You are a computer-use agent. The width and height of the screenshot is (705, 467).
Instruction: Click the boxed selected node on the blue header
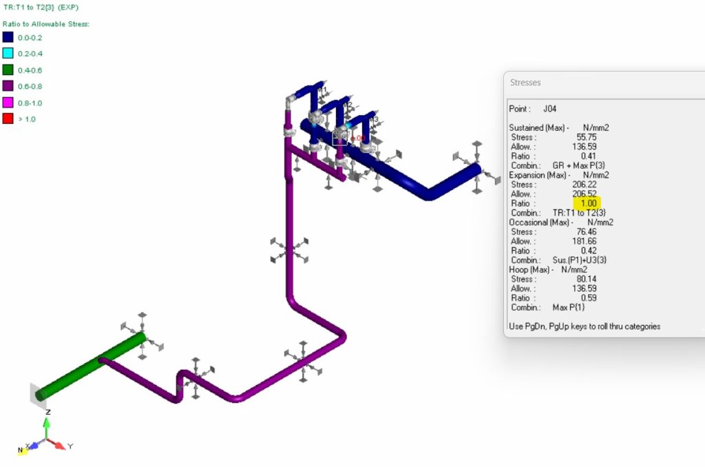coord(341,137)
